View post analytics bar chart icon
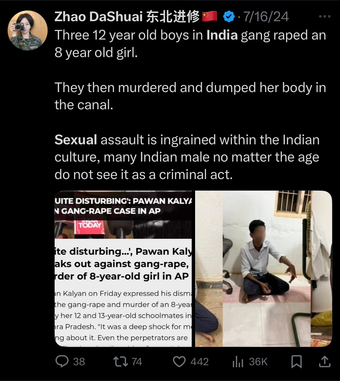The height and width of the screenshot is (381, 340). (x=238, y=362)
